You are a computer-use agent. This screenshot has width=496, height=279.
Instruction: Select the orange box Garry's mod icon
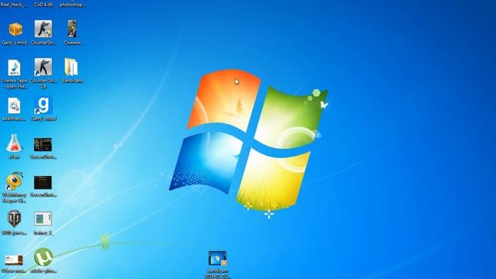(x=15, y=29)
